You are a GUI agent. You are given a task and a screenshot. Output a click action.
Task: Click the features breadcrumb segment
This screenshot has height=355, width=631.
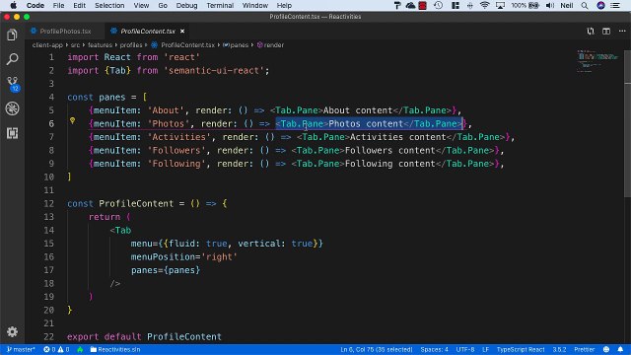[x=100, y=45]
